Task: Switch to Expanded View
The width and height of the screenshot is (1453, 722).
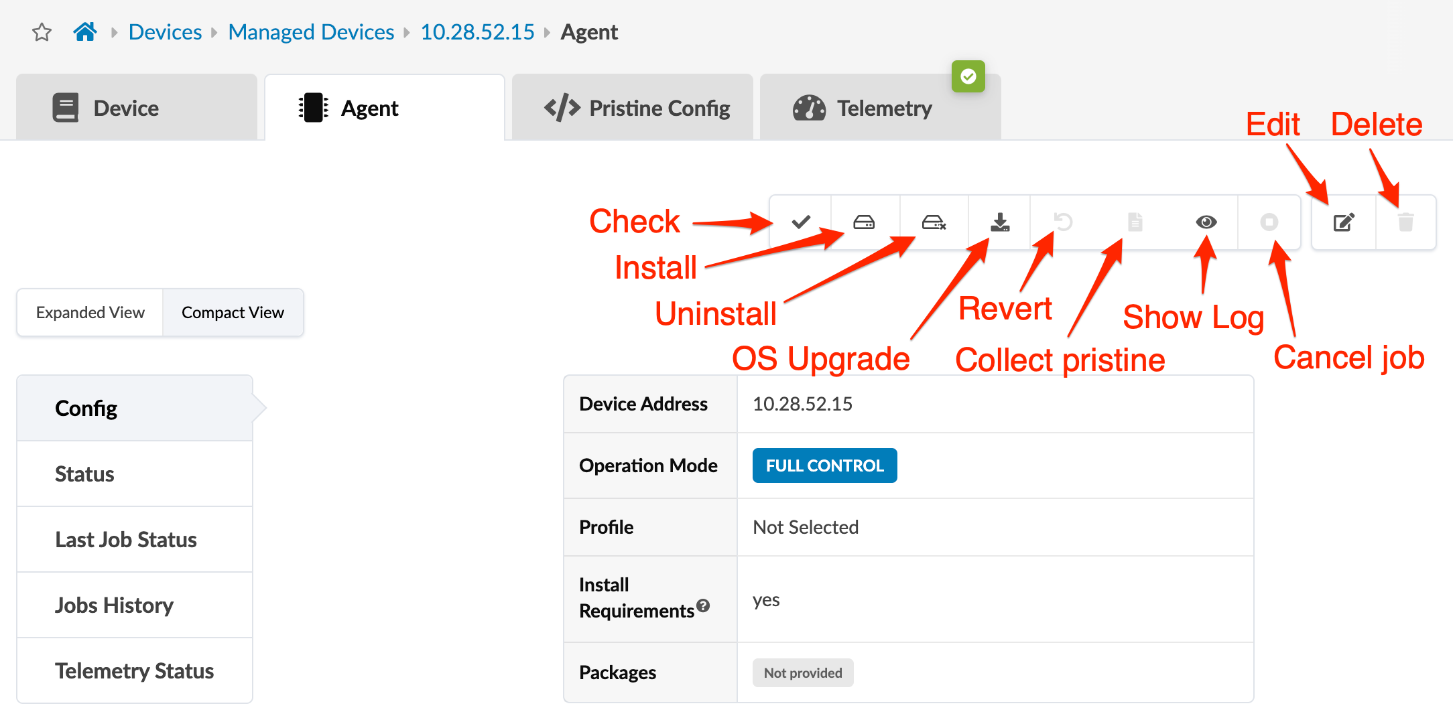Action: click(90, 313)
